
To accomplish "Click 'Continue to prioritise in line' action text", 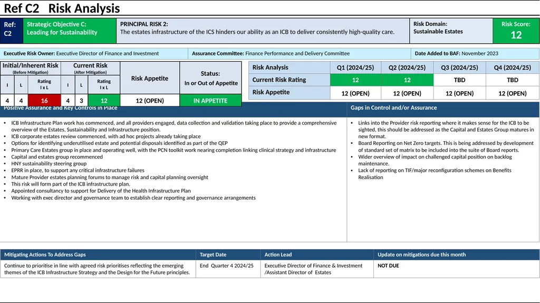I will (97, 269).
